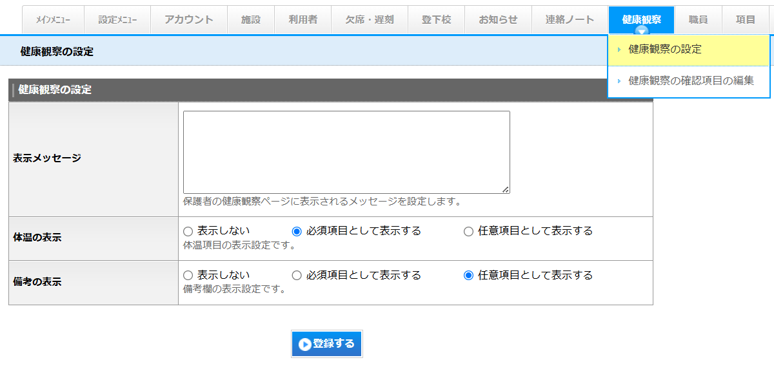The width and height of the screenshot is (774, 369).
Task: Click the 表示メッセージ row label
Action: tap(47, 158)
